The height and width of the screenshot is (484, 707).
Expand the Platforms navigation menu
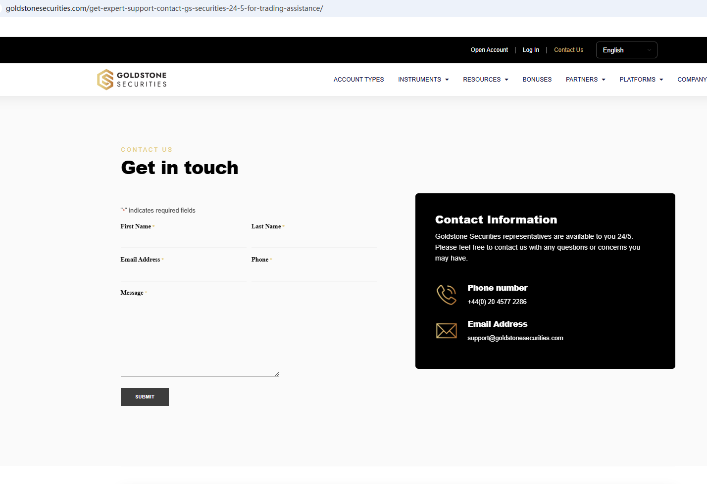[641, 80]
